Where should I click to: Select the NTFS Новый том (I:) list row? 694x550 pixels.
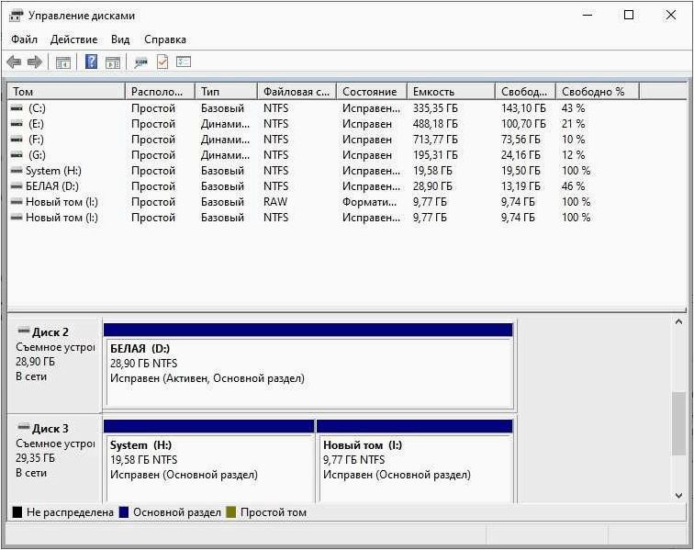coord(323,218)
